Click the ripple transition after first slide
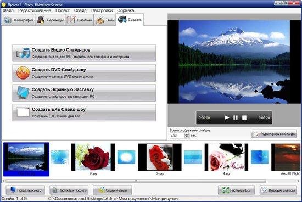302x202 pixels. point(59,157)
